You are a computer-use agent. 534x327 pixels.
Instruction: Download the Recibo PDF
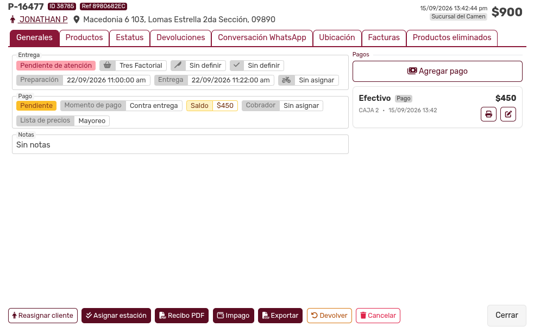[181, 316]
